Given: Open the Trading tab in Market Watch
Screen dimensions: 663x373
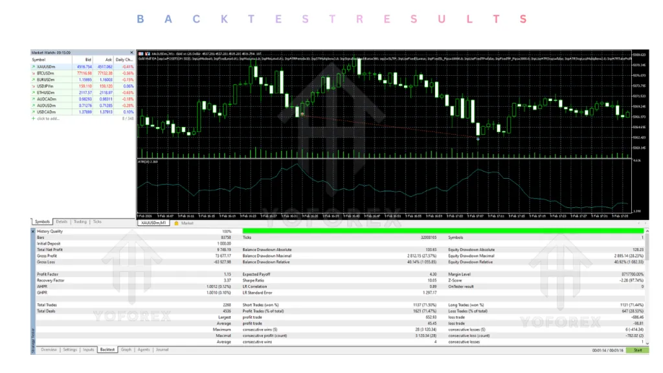Looking at the screenshot, I should click(x=80, y=221).
